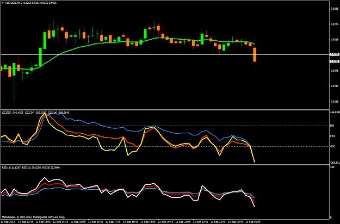The height and width of the screenshot is (224, 340).
Task: Select the red RSI indicator line
Action: tap(45, 183)
